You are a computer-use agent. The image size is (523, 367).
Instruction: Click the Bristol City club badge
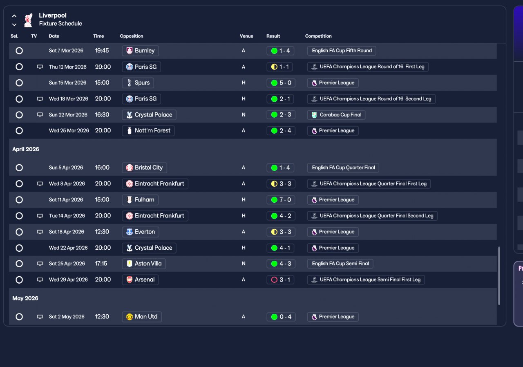(x=130, y=168)
